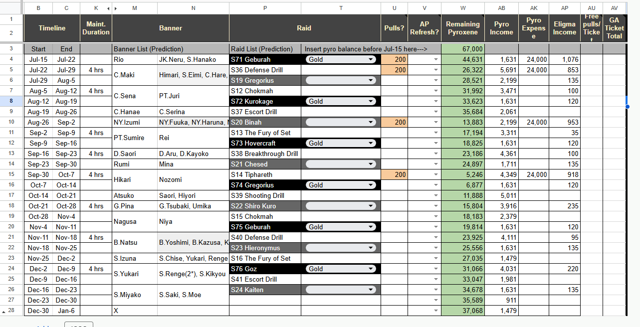The height and width of the screenshot is (327, 640).
Task: Click the Remaining Pyroxene header cell
Action: point(463,28)
